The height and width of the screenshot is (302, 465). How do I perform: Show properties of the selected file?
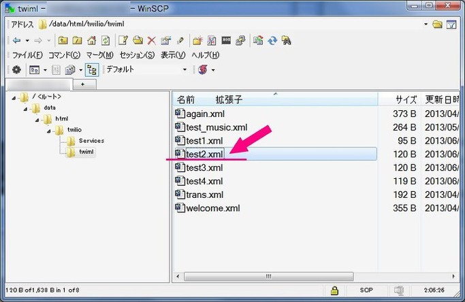point(166,40)
